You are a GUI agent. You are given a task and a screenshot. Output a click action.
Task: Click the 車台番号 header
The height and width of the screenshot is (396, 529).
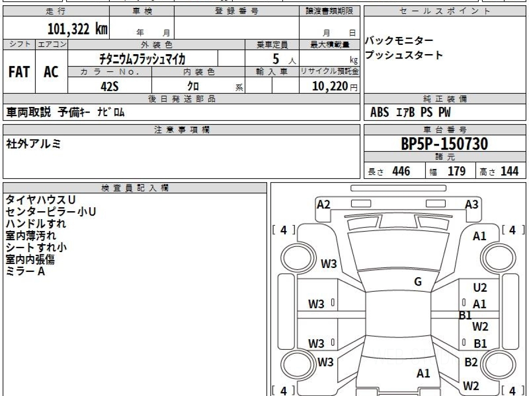(x=445, y=130)
